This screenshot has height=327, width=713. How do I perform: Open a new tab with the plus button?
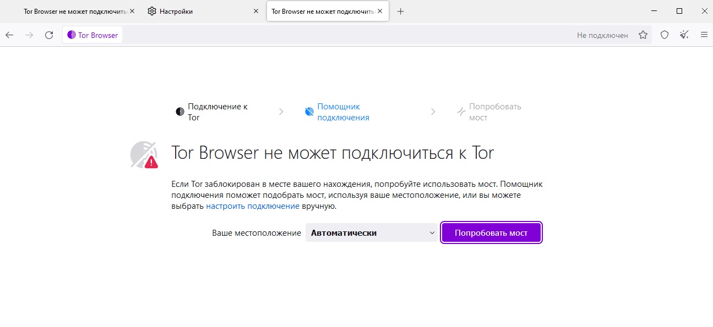point(400,11)
